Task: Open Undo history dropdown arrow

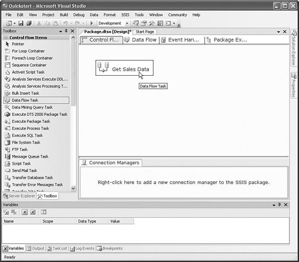Action: [71, 23]
